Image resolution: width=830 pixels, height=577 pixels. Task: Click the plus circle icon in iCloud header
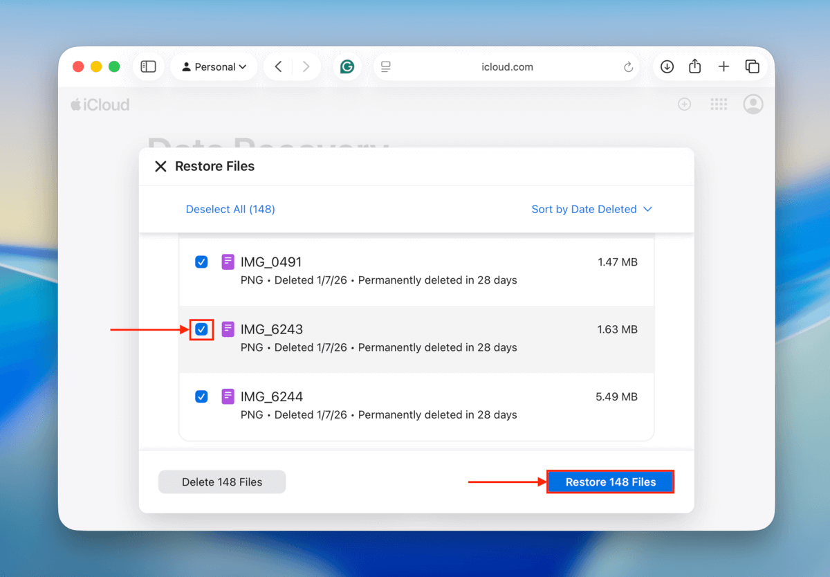(684, 104)
